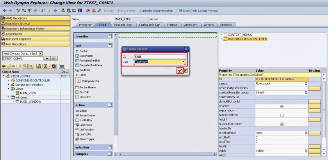This screenshot has height=160, width=328.
Task: Open the Web Dynpro Comp. / Intf. dropdown
Action: (41, 54)
